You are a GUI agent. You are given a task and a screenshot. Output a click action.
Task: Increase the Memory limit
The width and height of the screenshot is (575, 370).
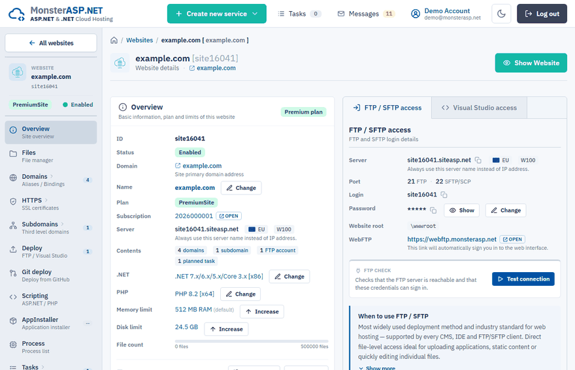click(x=262, y=312)
